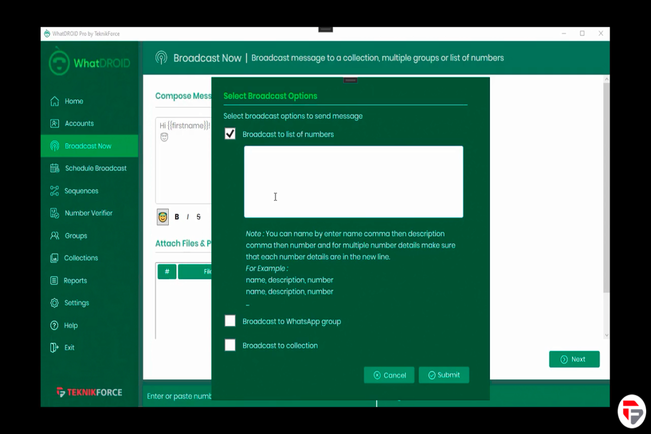
Task: Click the Number Verifier checkmark icon
Action: [x=54, y=213]
